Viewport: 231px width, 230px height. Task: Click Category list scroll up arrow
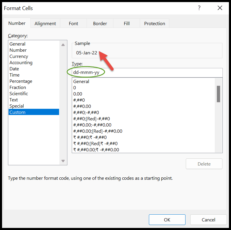pos(63,45)
